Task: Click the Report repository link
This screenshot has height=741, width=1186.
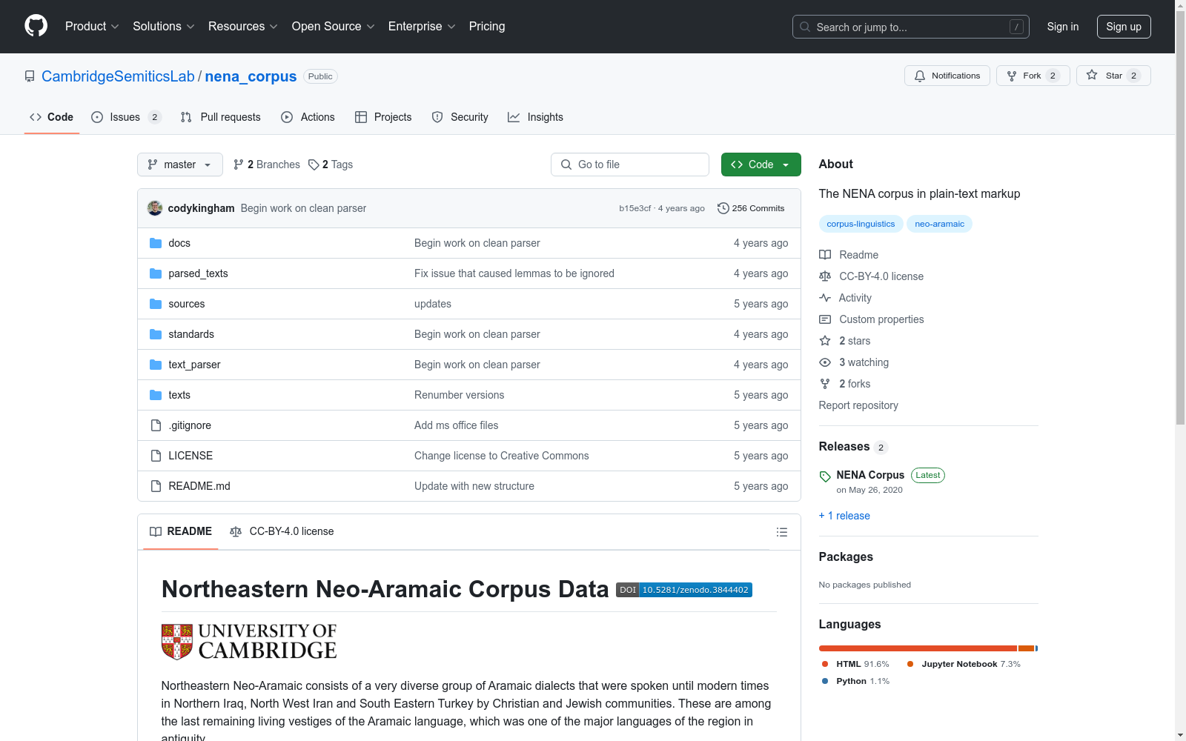Action: coord(858,405)
